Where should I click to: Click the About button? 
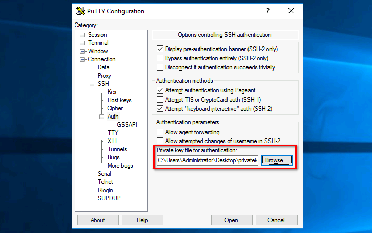(x=97, y=220)
